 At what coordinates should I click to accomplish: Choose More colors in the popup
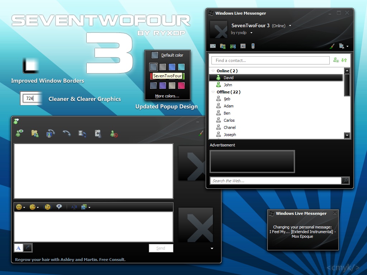pos(167,96)
